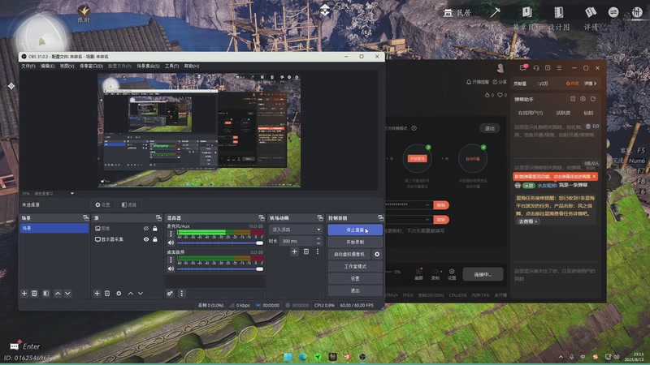Undock the 混音器 panel with float icon

[x=261, y=217]
